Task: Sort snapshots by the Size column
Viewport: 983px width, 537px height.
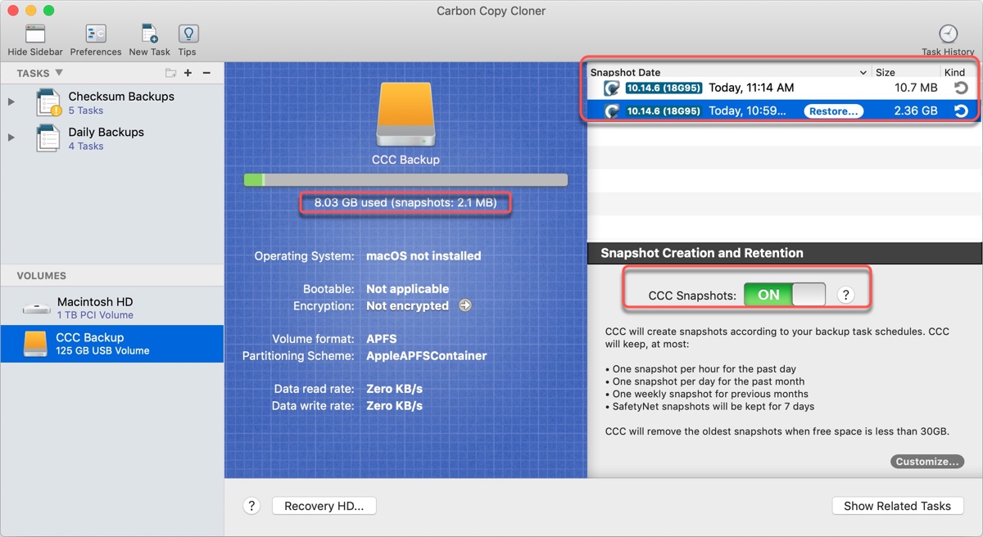Action: [x=885, y=72]
